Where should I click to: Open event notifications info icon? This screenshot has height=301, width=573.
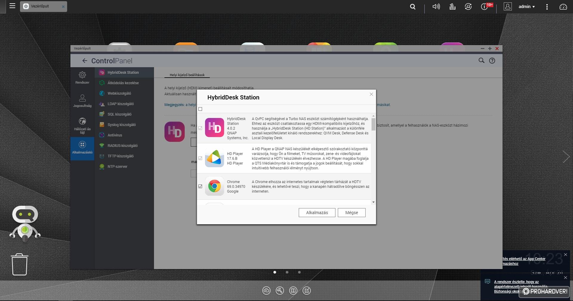pyautogui.click(x=484, y=7)
